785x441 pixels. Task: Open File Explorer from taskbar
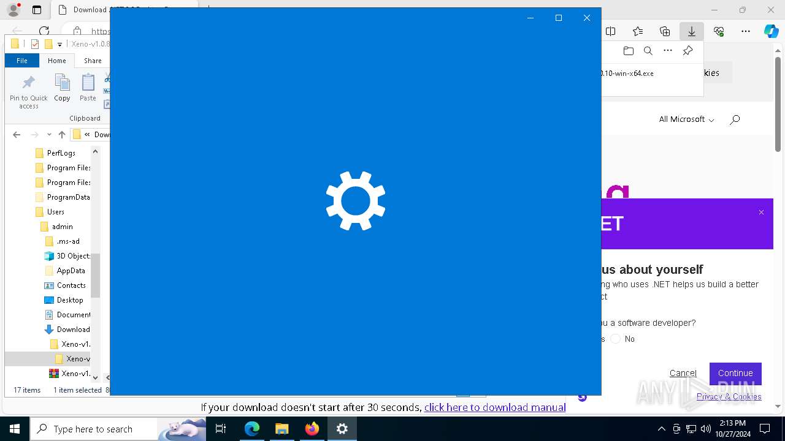[x=281, y=429]
